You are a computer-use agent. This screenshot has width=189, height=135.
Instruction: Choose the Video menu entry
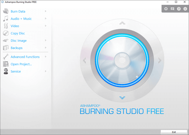tap(15, 26)
